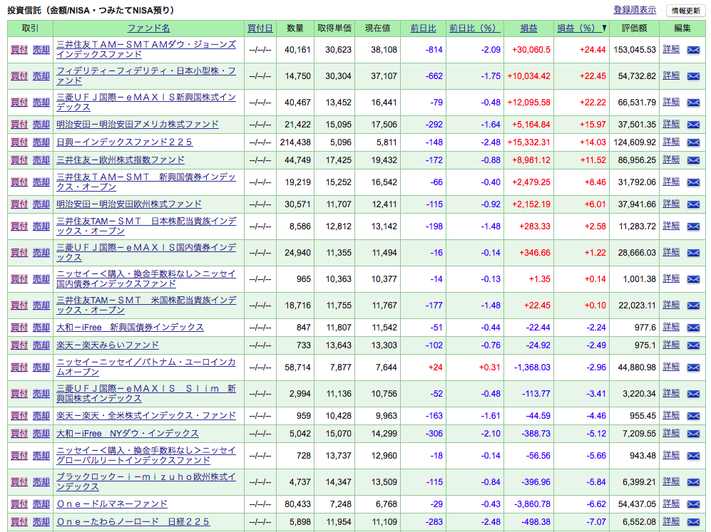The image size is (711, 532).
Task: Click mail icon for i-mizuho欧州株式インデックス
Action: point(693,483)
